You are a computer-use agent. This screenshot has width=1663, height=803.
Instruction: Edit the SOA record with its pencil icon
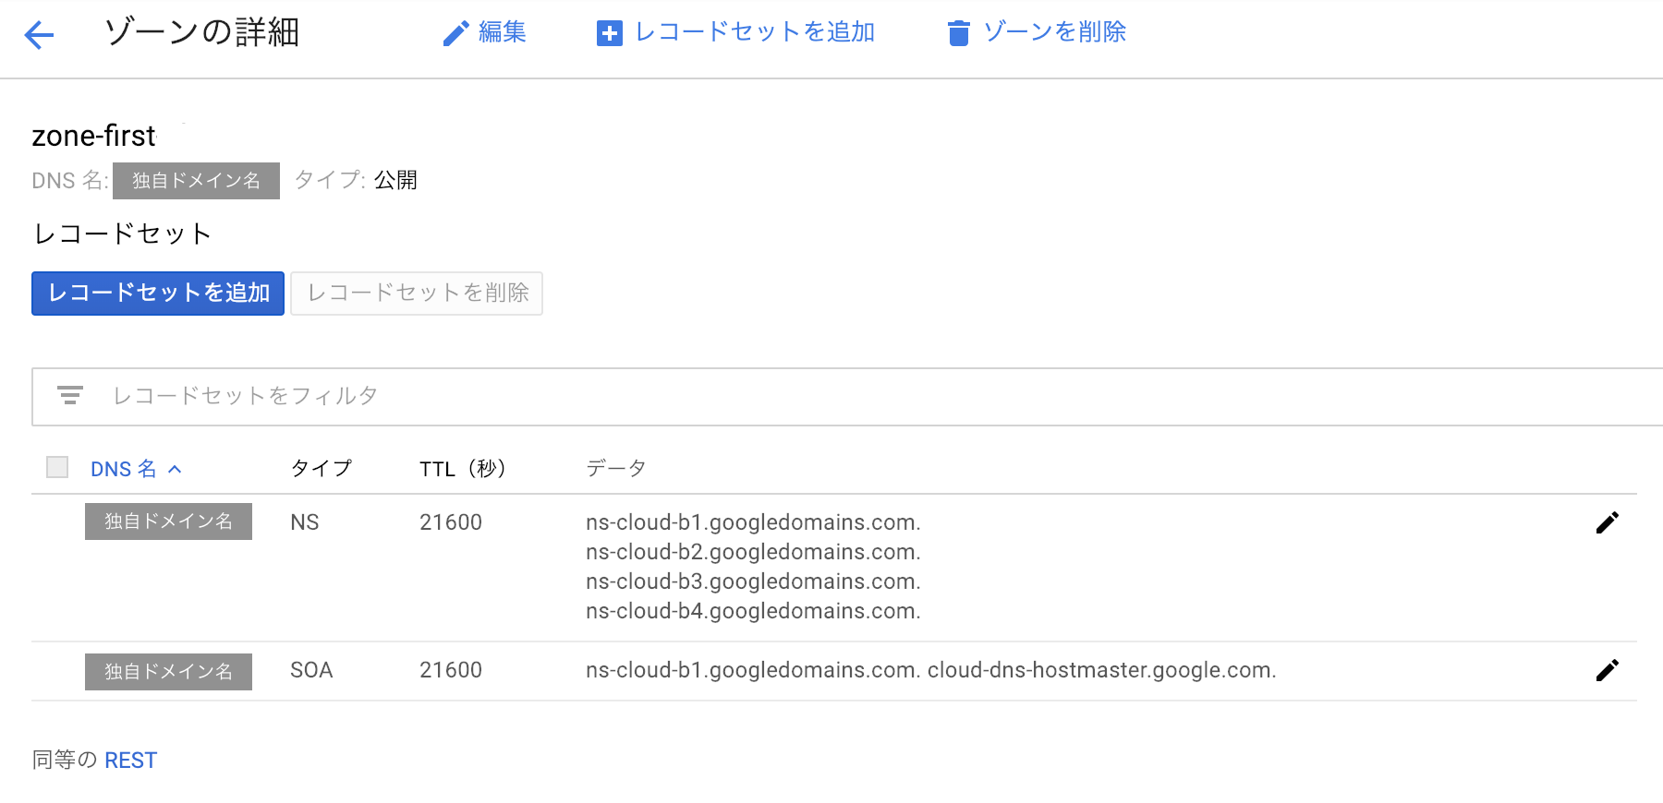(1608, 670)
